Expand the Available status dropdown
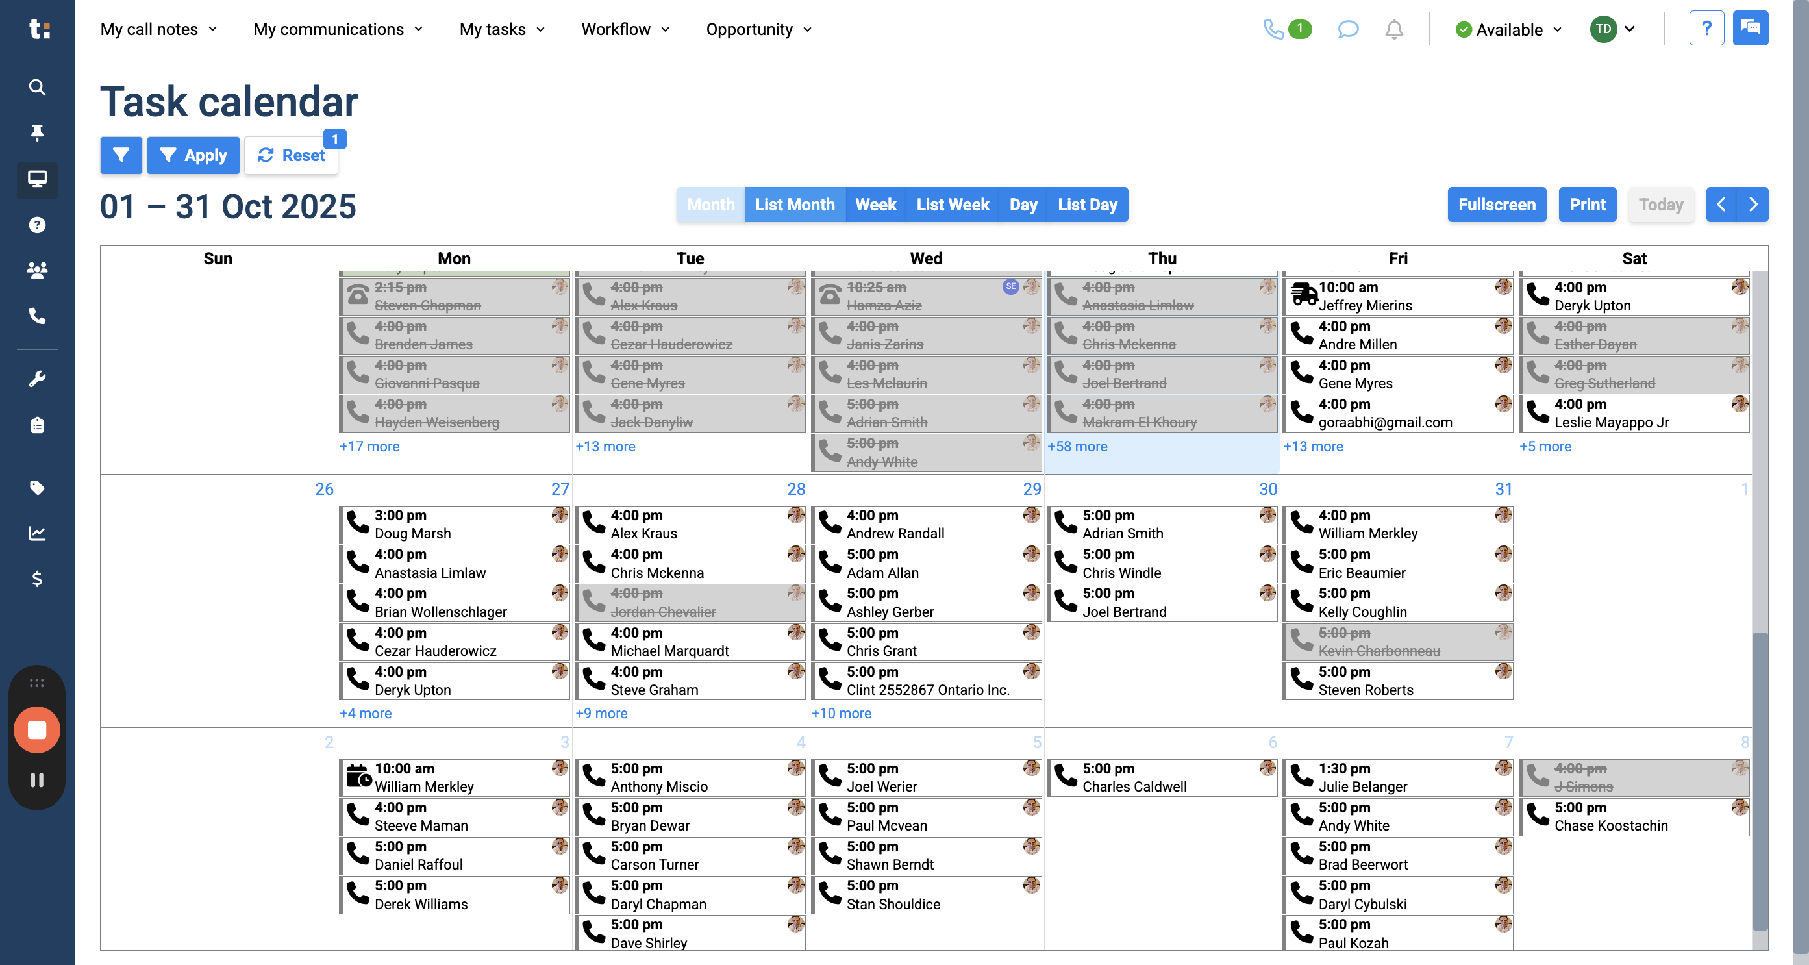This screenshot has height=965, width=1809. [1509, 29]
